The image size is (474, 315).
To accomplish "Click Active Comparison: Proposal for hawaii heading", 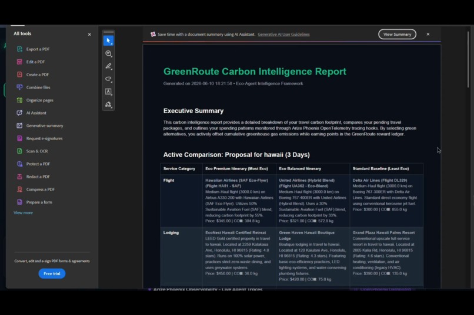I will (x=236, y=155).
